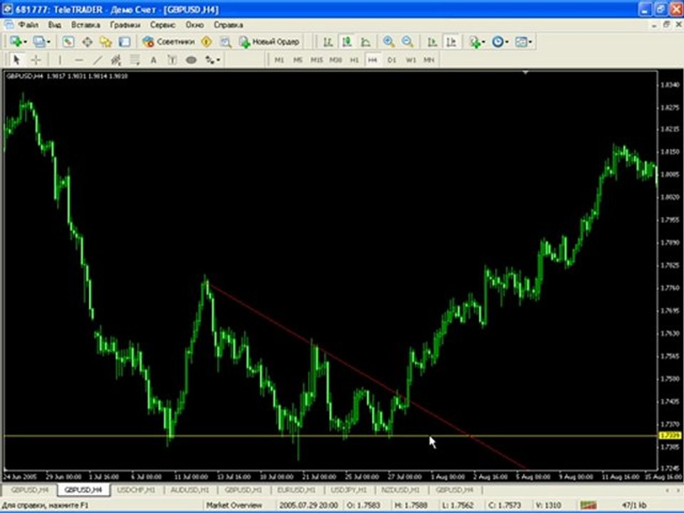This screenshot has width=684, height=513.
Task: Switch timeframe to MN
Action: pos(429,60)
